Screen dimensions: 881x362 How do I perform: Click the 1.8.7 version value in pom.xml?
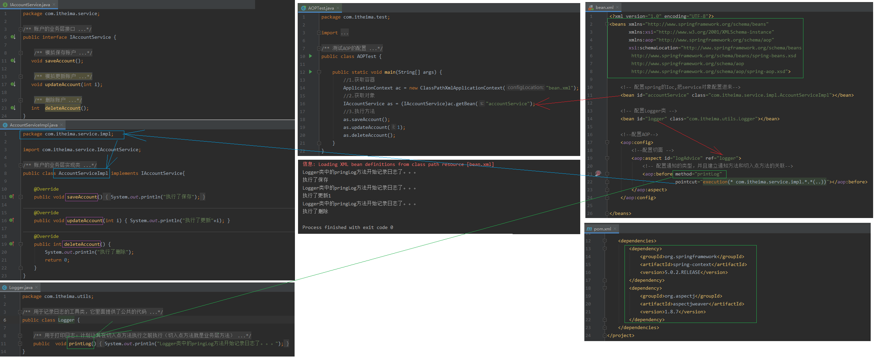[x=671, y=312]
